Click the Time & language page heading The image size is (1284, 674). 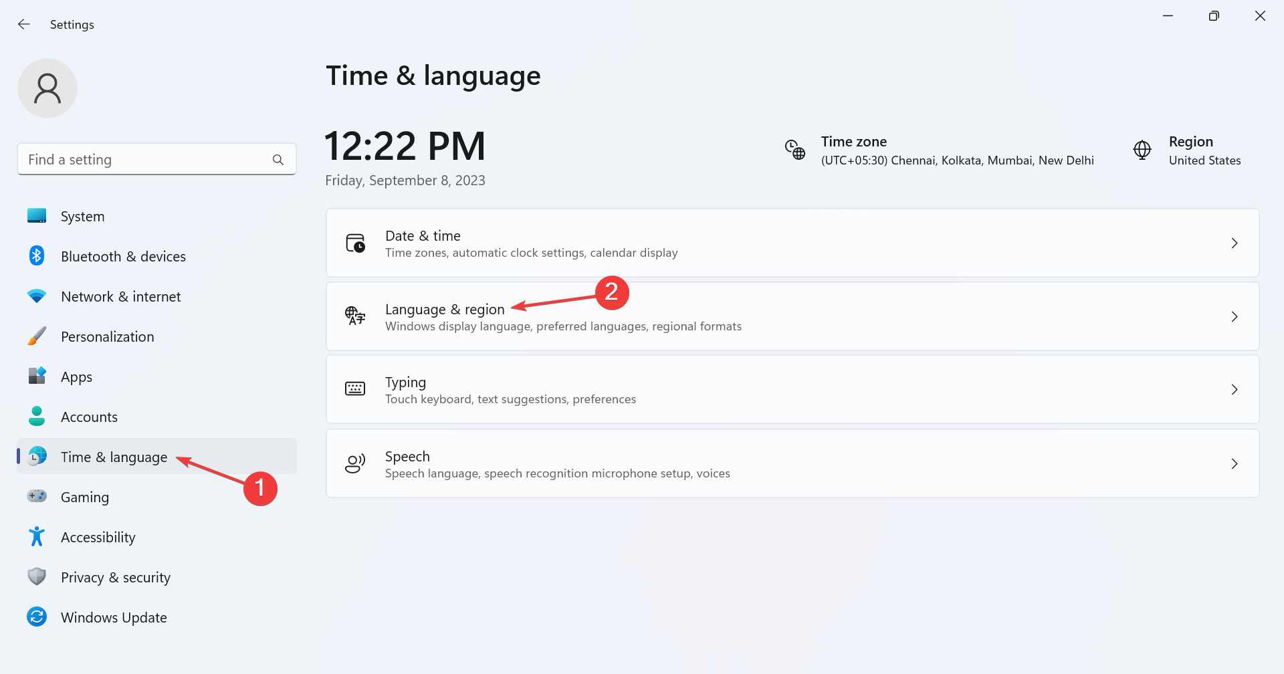pos(433,76)
